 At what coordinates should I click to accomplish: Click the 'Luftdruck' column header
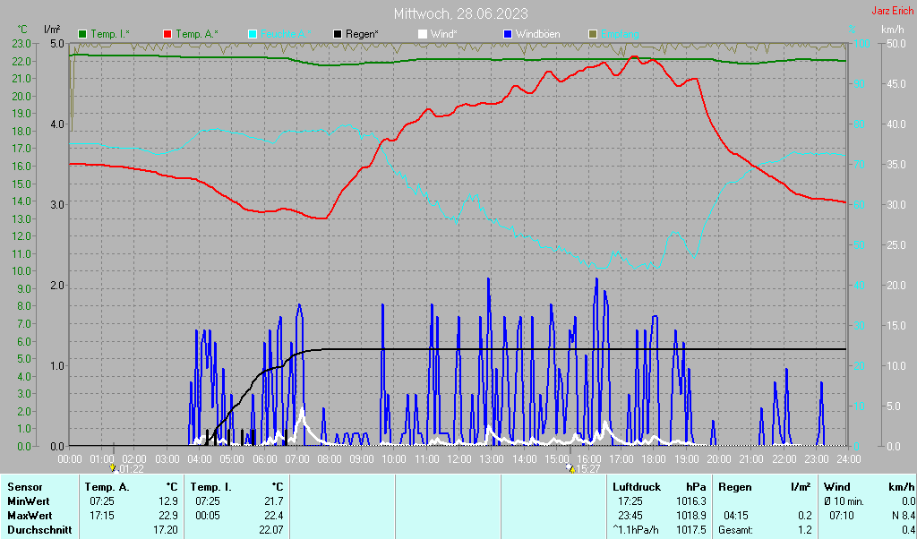pos(637,487)
